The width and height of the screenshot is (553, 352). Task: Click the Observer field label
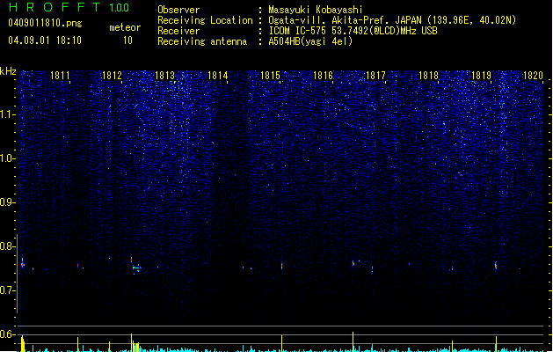pos(178,10)
